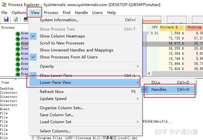Select DLLs lower pane view
The height and width of the screenshot is (140, 203).
click(168, 83)
